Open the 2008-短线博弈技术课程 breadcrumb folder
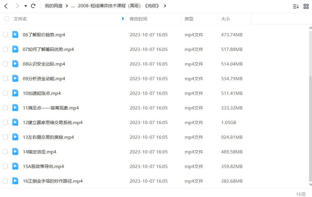 (119, 6)
